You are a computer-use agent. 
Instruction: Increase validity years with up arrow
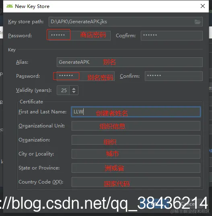(x=74, y=89)
